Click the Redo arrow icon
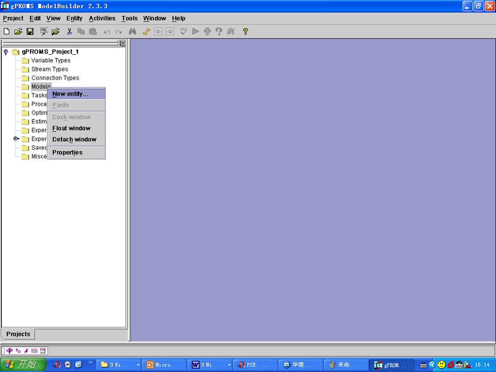The width and height of the screenshot is (496, 372). (119, 32)
